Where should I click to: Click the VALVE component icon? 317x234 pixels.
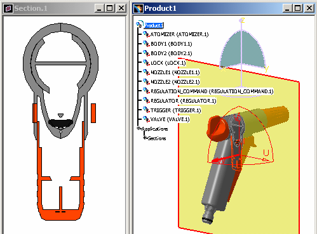click(146, 119)
